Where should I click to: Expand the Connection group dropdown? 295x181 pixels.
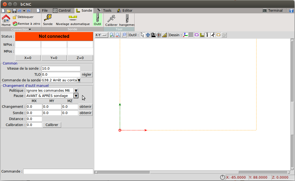21,29
